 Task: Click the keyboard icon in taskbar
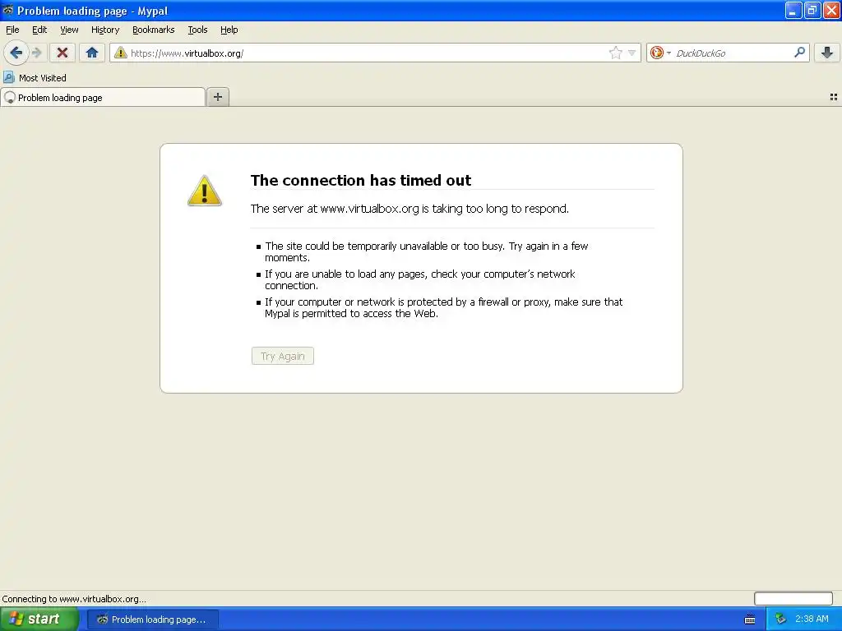750,619
